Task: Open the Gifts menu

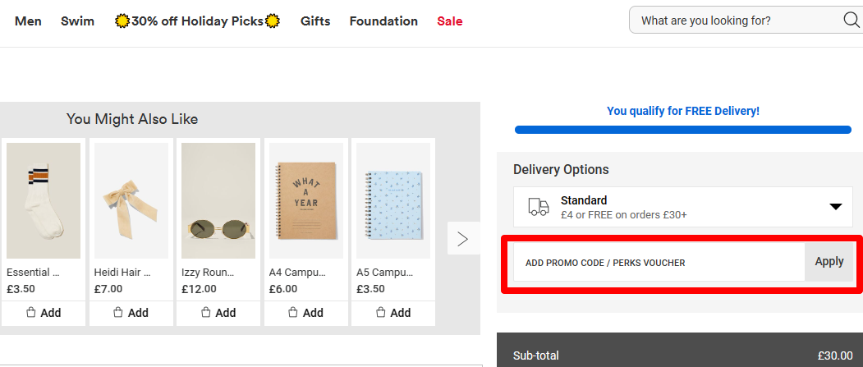Action: (x=315, y=21)
